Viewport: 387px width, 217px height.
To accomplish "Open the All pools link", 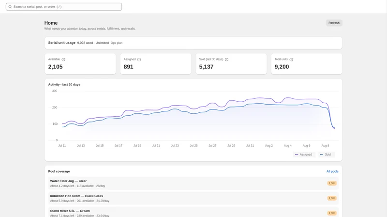I will pos(332,172).
